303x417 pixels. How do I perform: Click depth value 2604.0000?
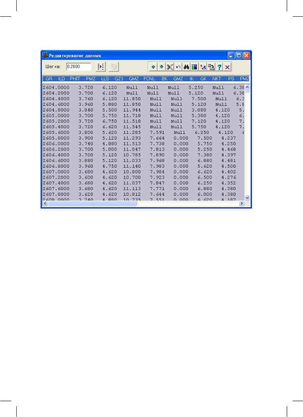click(x=56, y=87)
